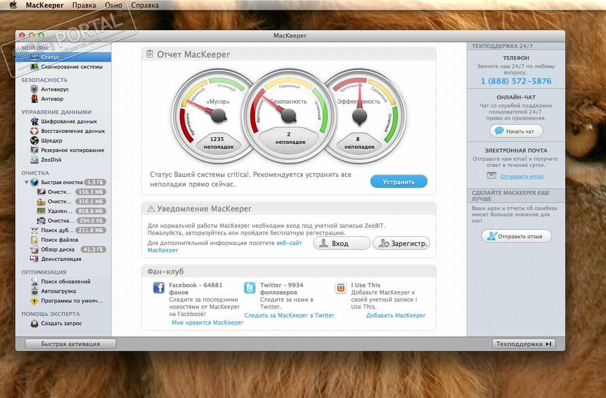Image resolution: width=606 pixels, height=398 pixels.
Task: Select Сканирование системы icon
Action: pyautogui.click(x=34, y=67)
